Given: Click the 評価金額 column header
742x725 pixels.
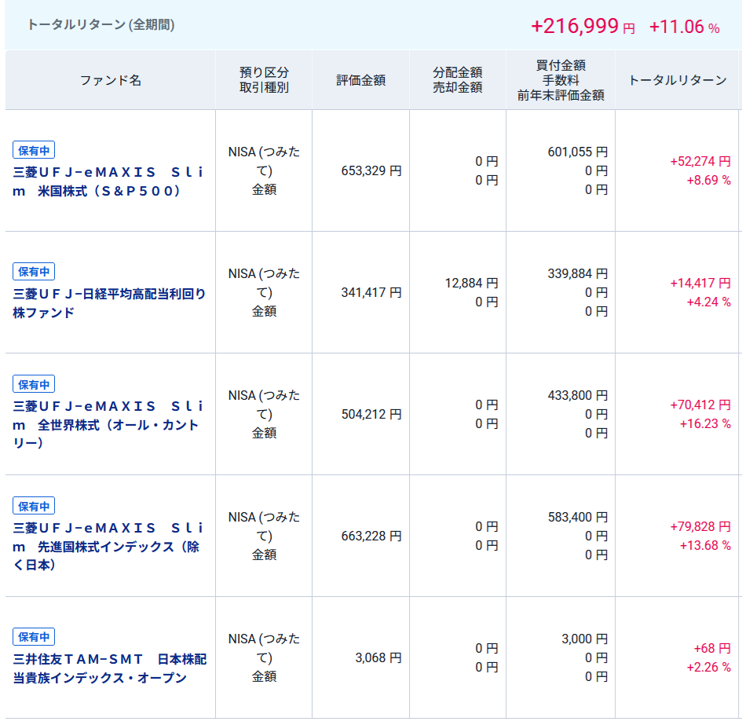Looking at the screenshot, I should coord(360,80).
